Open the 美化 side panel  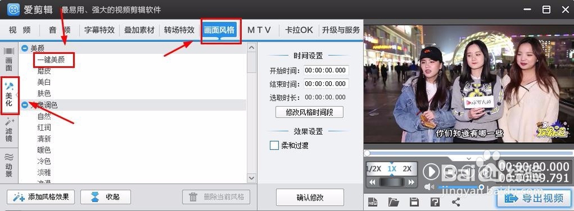[x=9, y=95]
